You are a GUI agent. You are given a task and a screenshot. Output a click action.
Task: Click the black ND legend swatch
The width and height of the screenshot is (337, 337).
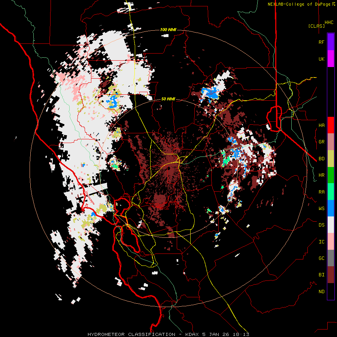click(331, 291)
